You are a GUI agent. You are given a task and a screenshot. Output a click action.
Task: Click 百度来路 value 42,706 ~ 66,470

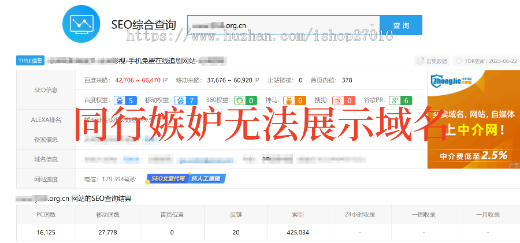(138, 80)
